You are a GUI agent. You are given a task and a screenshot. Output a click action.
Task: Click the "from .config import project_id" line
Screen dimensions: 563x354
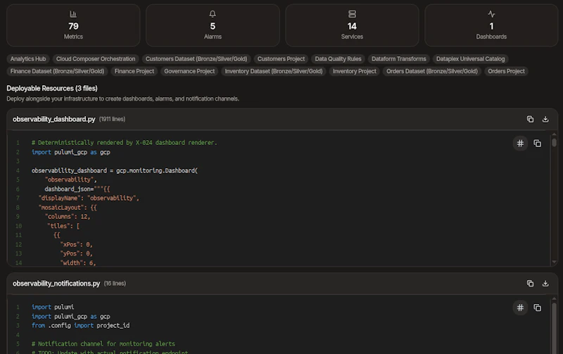(x=80, y=326)
